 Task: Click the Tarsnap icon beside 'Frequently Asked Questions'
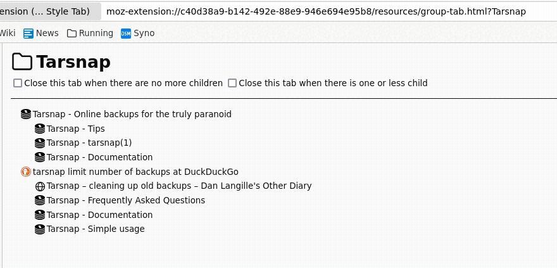pyautogui.click(x=40, y=200)
